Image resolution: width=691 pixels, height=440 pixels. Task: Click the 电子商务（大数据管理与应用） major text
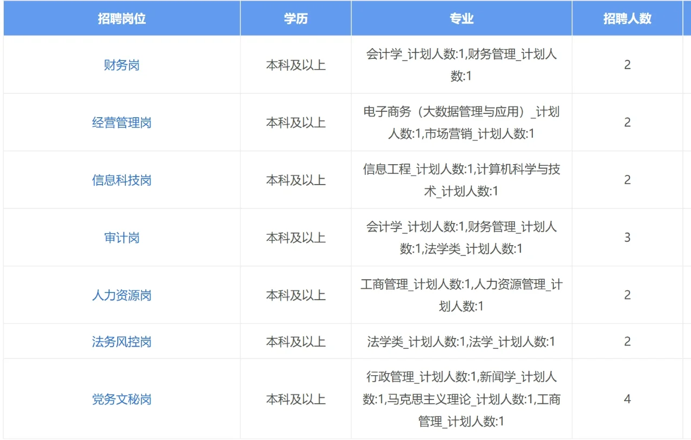point(462,123)
